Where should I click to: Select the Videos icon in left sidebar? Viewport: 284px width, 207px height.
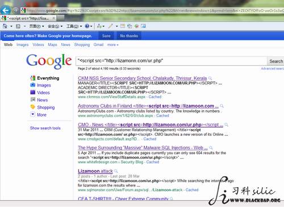tap(33, 92)
